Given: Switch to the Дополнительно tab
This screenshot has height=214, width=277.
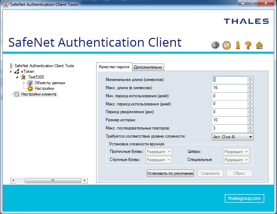Looking at the screenshot, I should click(x=148, y=67).
